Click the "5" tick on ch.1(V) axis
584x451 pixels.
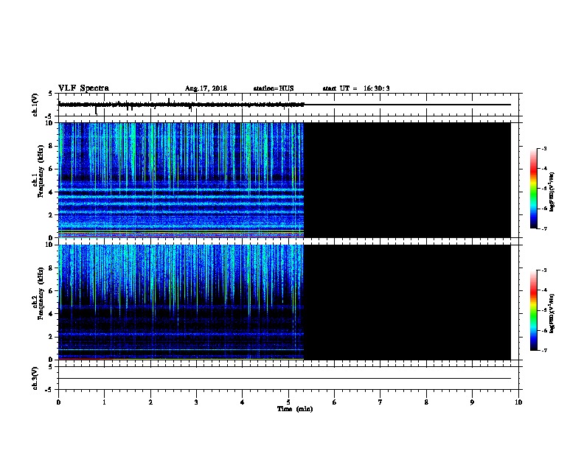click(x=51, y=94)
